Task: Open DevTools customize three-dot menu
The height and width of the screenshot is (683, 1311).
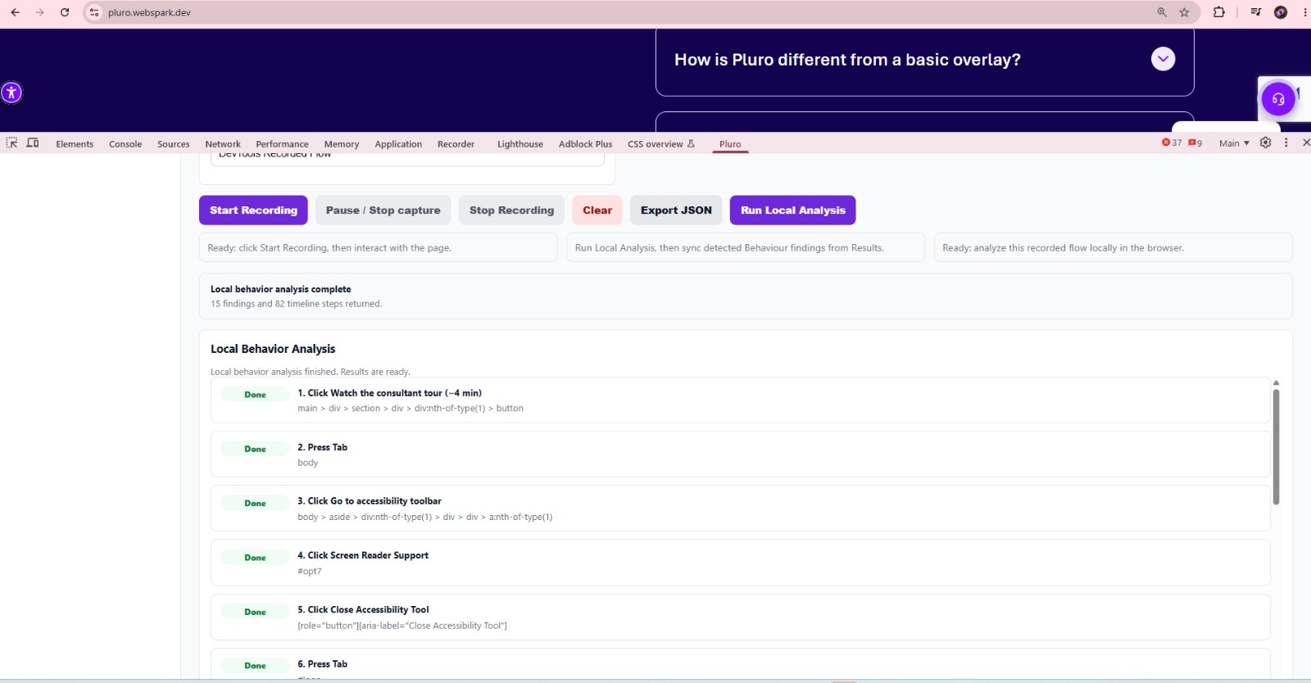Action: (1286, 142)
